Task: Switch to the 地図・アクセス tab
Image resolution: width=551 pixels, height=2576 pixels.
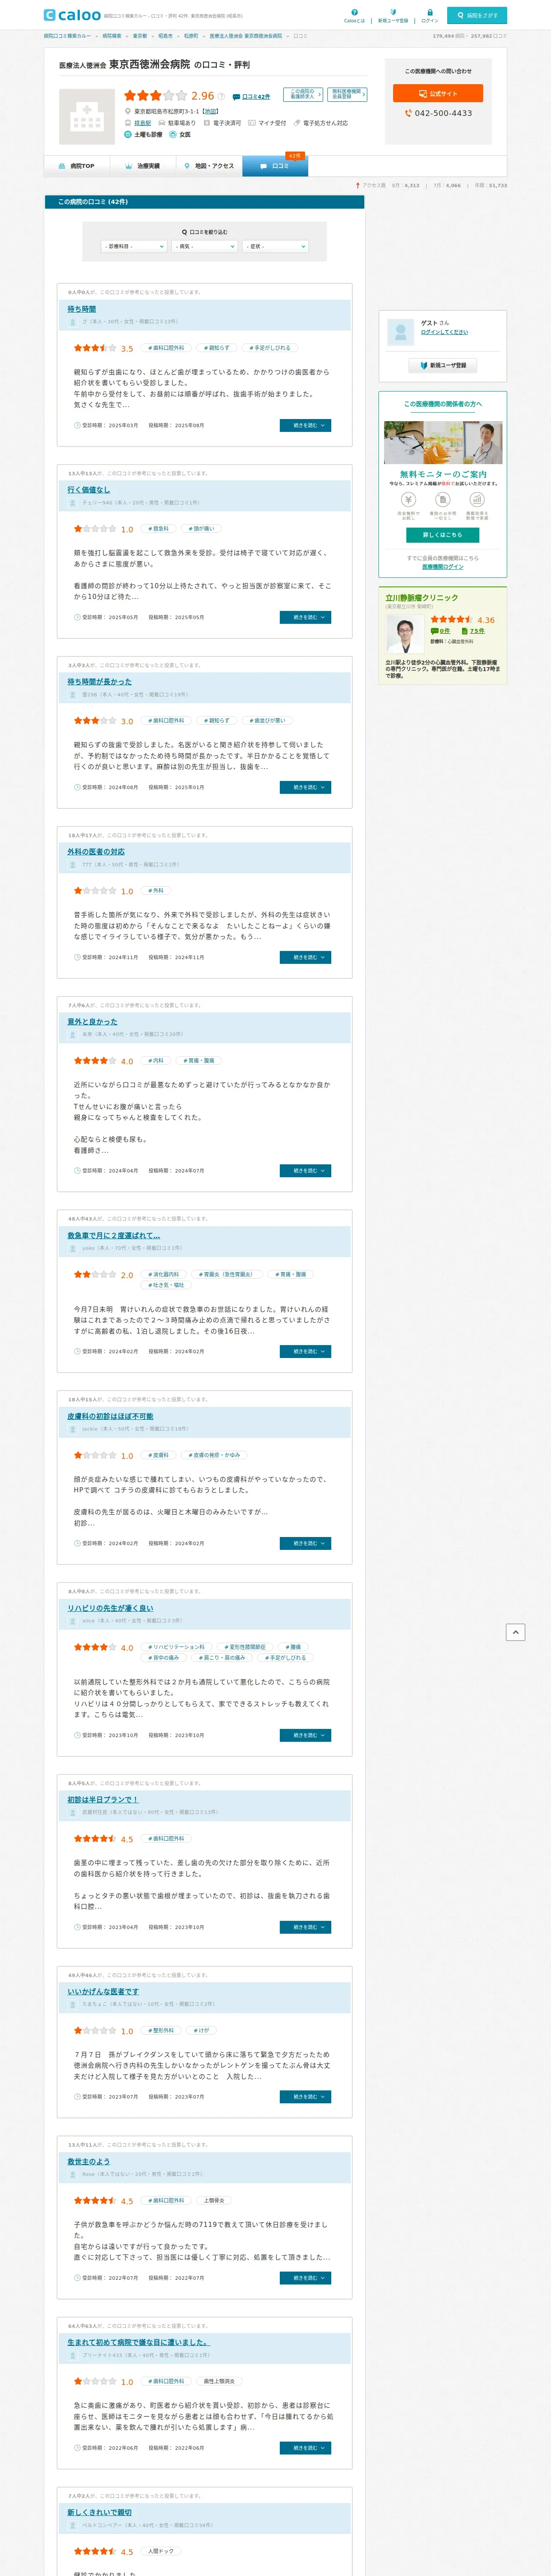Action: tap(209, 166)
